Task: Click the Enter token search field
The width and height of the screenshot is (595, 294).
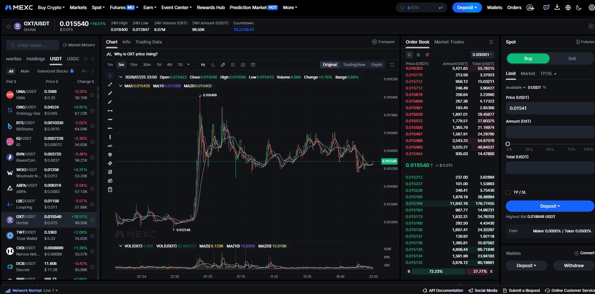Action: (x=33, y=45)
